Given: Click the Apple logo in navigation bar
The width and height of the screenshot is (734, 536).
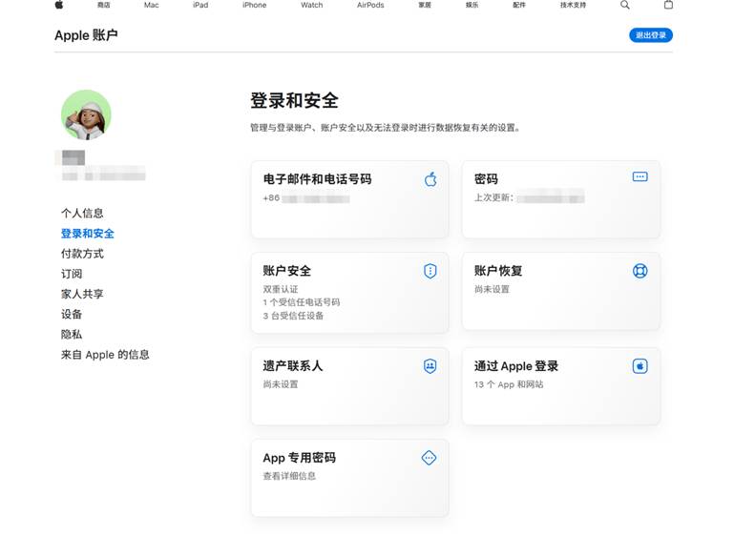Looking at the screenshot, I should coord(59,5).
